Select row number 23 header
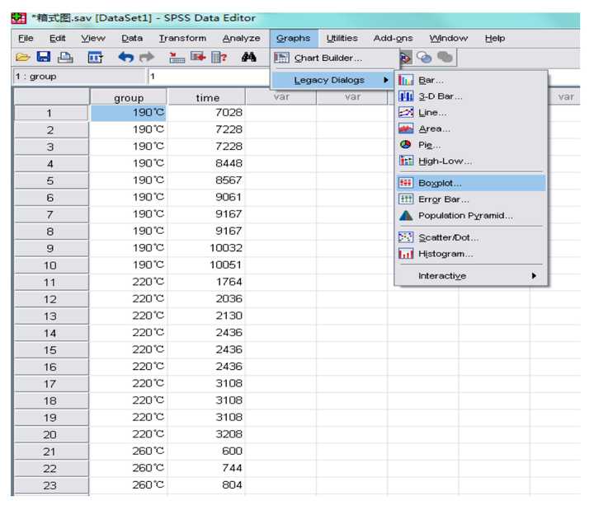Viewport: 594px width, 510px height. tap(51, 485)
